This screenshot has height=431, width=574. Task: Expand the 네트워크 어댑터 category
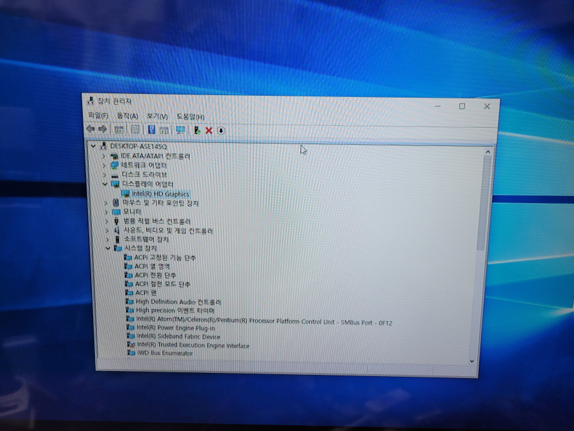(x=104, y=165)
